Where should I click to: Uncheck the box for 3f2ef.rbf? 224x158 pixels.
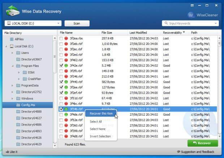click(61, 93)
